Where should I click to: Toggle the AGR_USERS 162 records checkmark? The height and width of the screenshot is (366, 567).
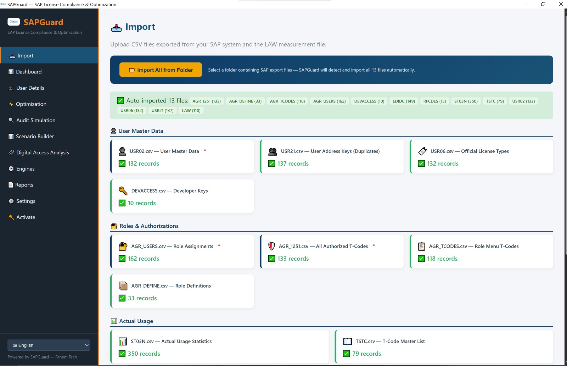pyautogui.click(x=122, y=259)
